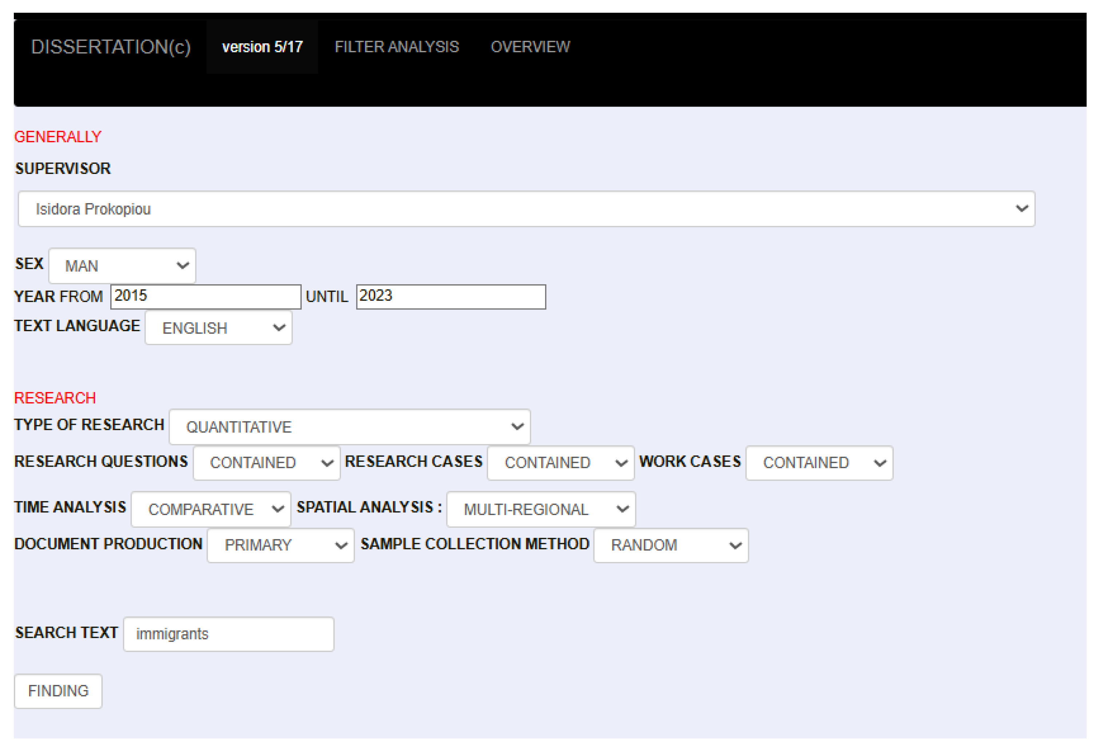Open the Time Analysis dropdown set to COMPARATIVE
The height and width of the screenshot is (753, 1099).
pyautogui.click(x=210, y=510)
